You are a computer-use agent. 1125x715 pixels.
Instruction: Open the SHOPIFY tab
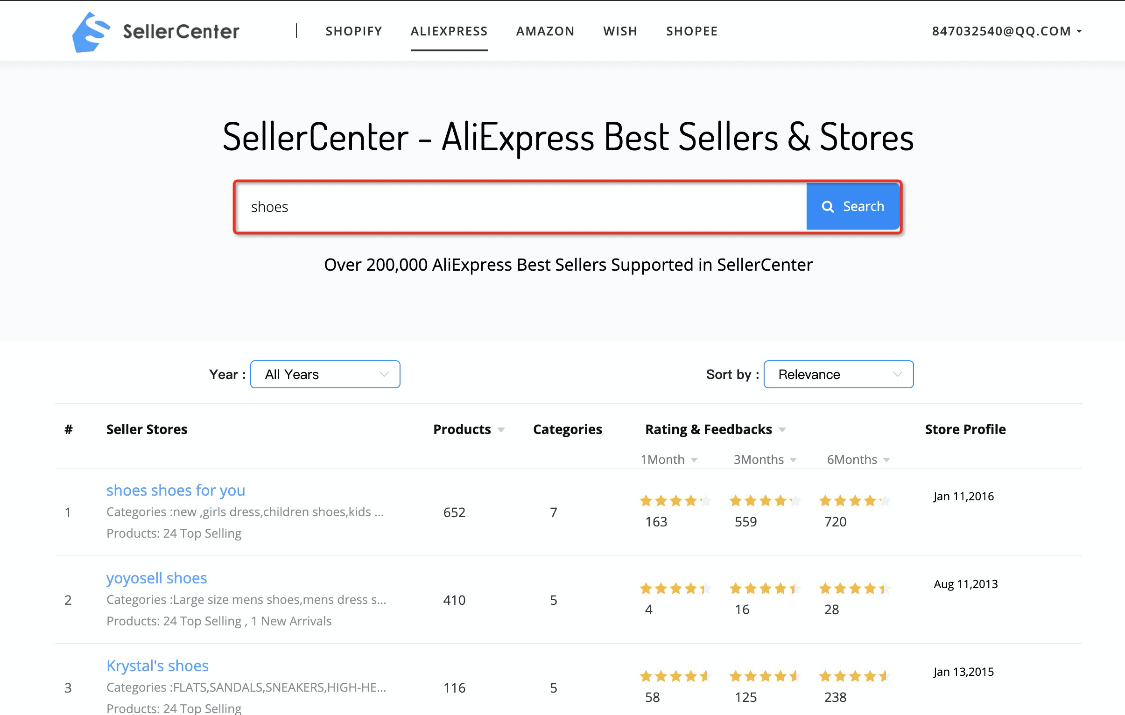click(354, 31)
